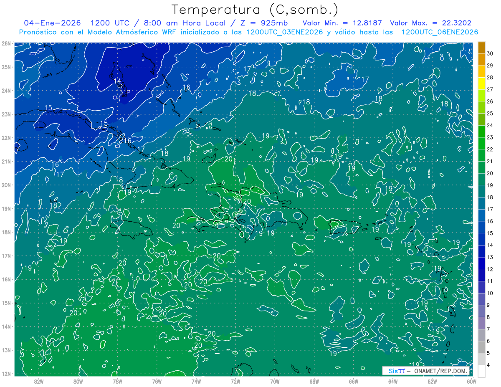501x387 pixels.
Task: Click the 21N latitude axis label
Action: click(6, 161)
